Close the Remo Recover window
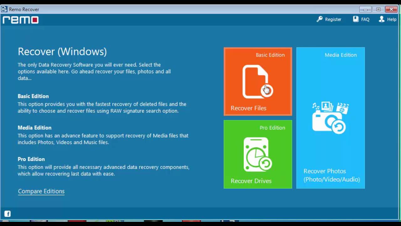401x226 pixels. [391, 9]
